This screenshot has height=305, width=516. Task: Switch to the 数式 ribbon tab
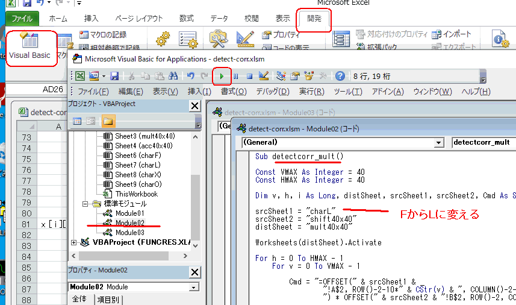coord(186,19)
